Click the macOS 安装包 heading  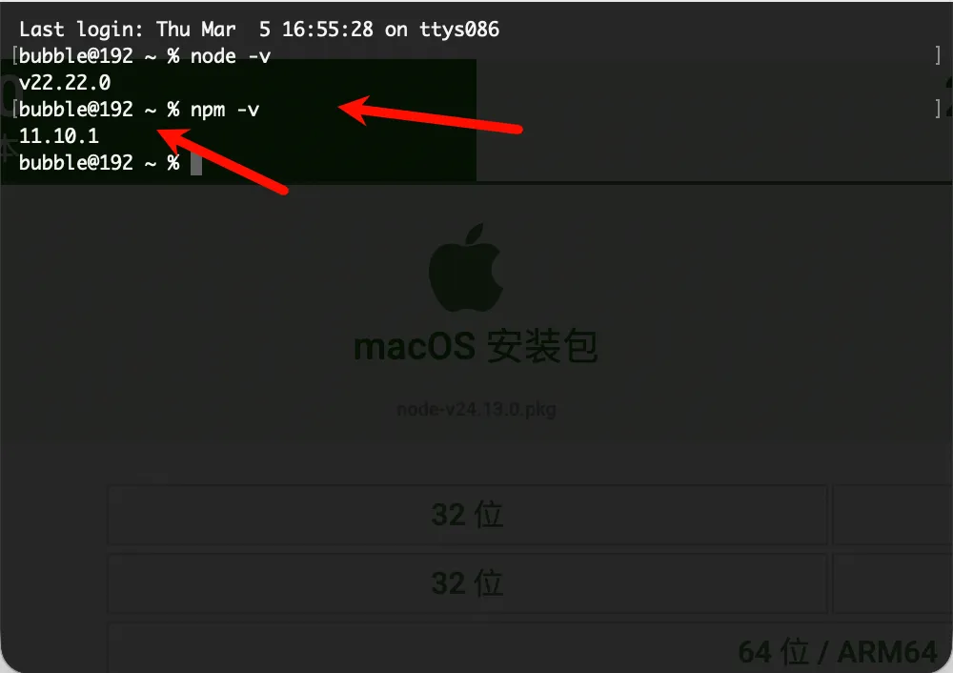[x=476, y=346]
